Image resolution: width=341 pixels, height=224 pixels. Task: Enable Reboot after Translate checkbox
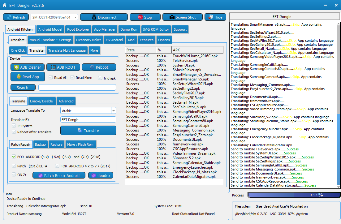point(14,132)
